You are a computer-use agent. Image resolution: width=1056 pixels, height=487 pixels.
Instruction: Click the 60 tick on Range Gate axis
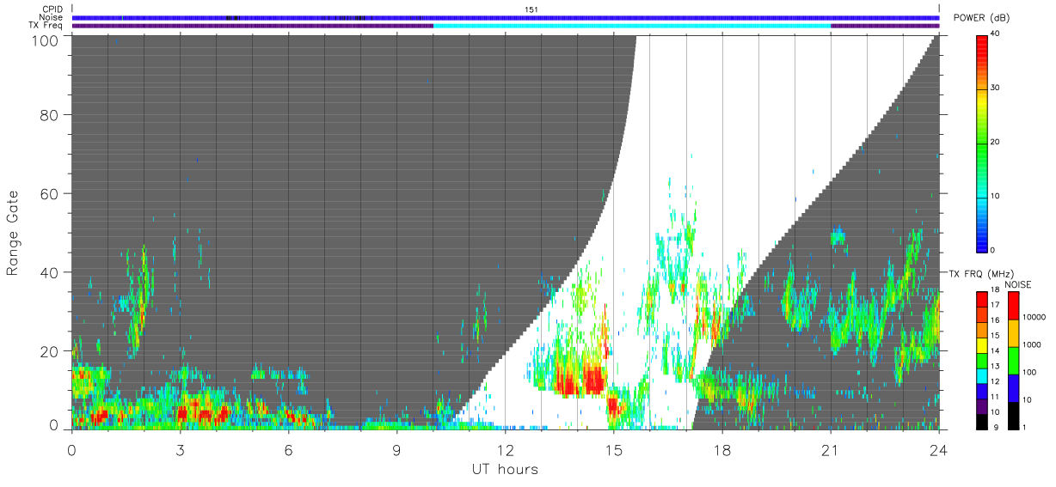pos(50,194)
